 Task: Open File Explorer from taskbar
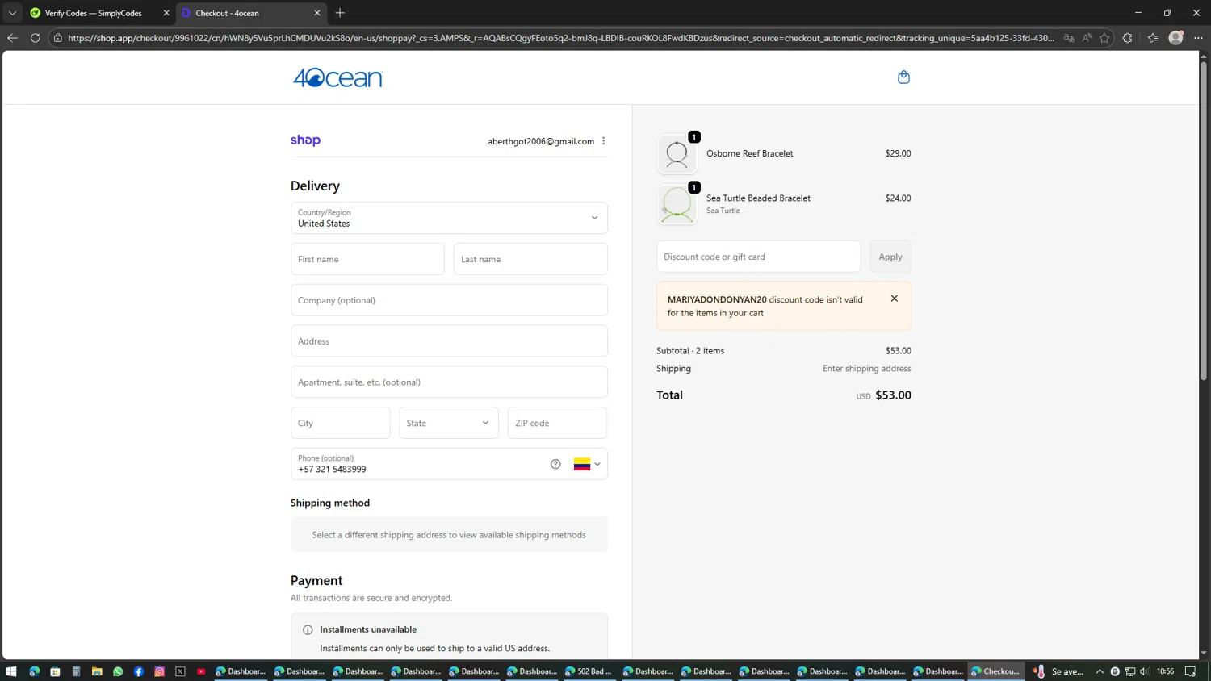click(x=97, y=671)
